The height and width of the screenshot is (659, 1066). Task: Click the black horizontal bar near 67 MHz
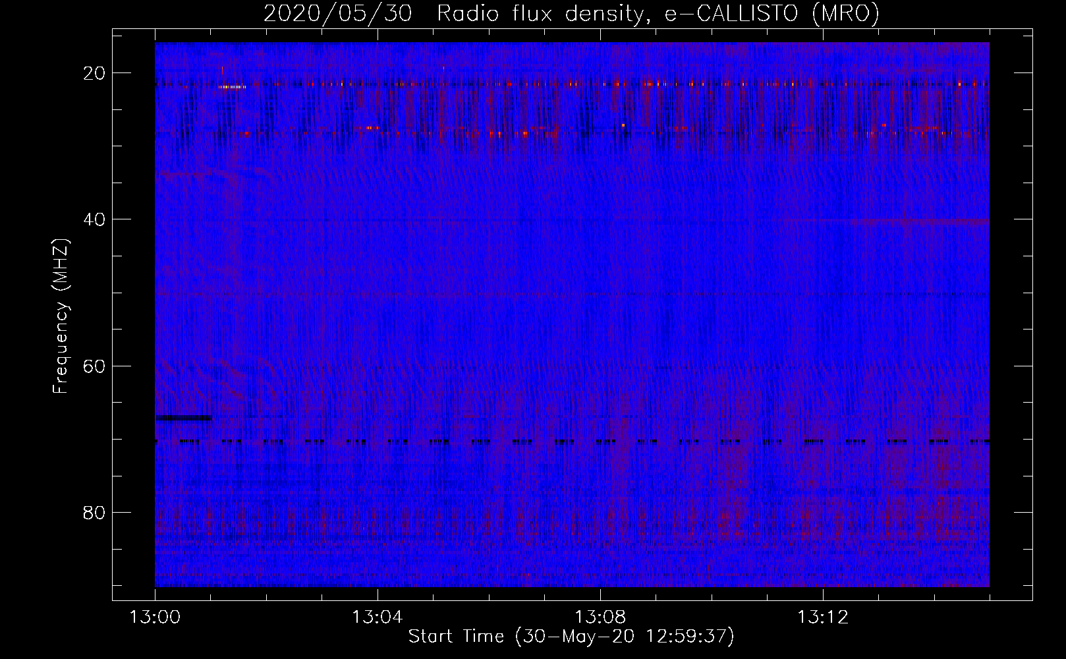pyautogui.click(x=184, y=417)
